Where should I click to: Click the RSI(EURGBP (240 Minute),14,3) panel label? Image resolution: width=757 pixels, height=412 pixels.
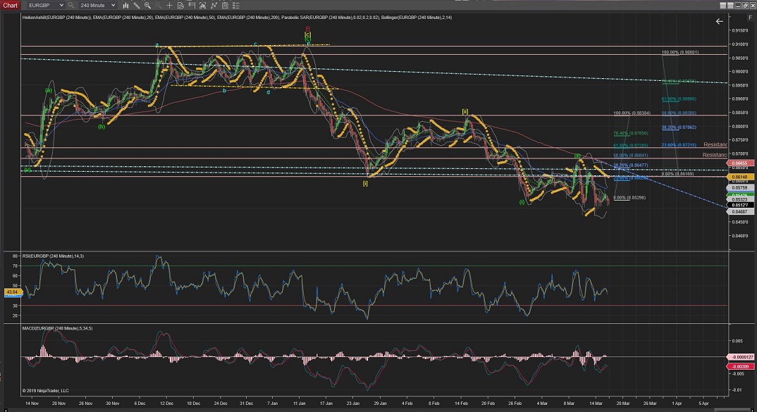click(x=53, y=256)
